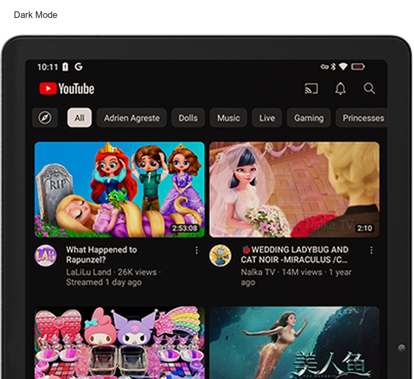Open options menu for What Happened to Rapunzel

coord(197,250)
